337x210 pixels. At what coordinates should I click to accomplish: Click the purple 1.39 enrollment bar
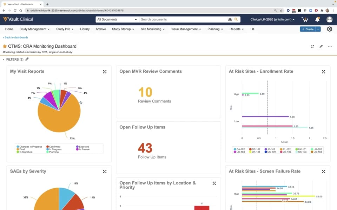coord(265,117)
